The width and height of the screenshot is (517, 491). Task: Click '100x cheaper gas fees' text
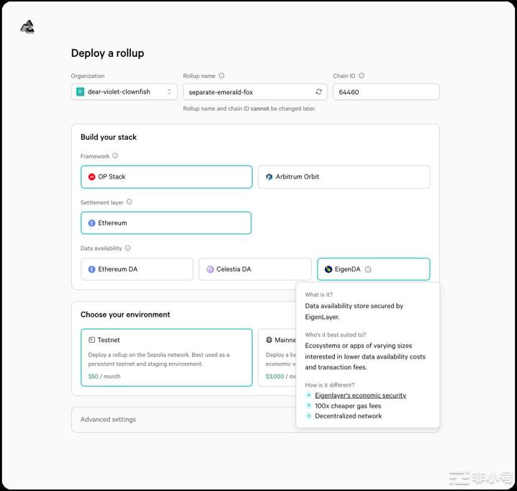click(348, 405)
